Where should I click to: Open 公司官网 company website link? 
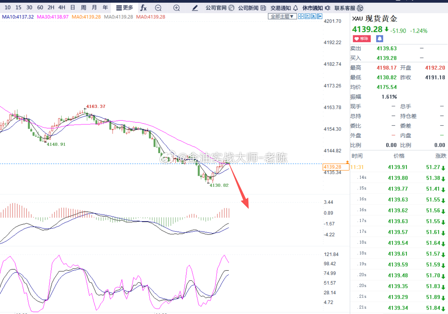(x=220, y=8)
